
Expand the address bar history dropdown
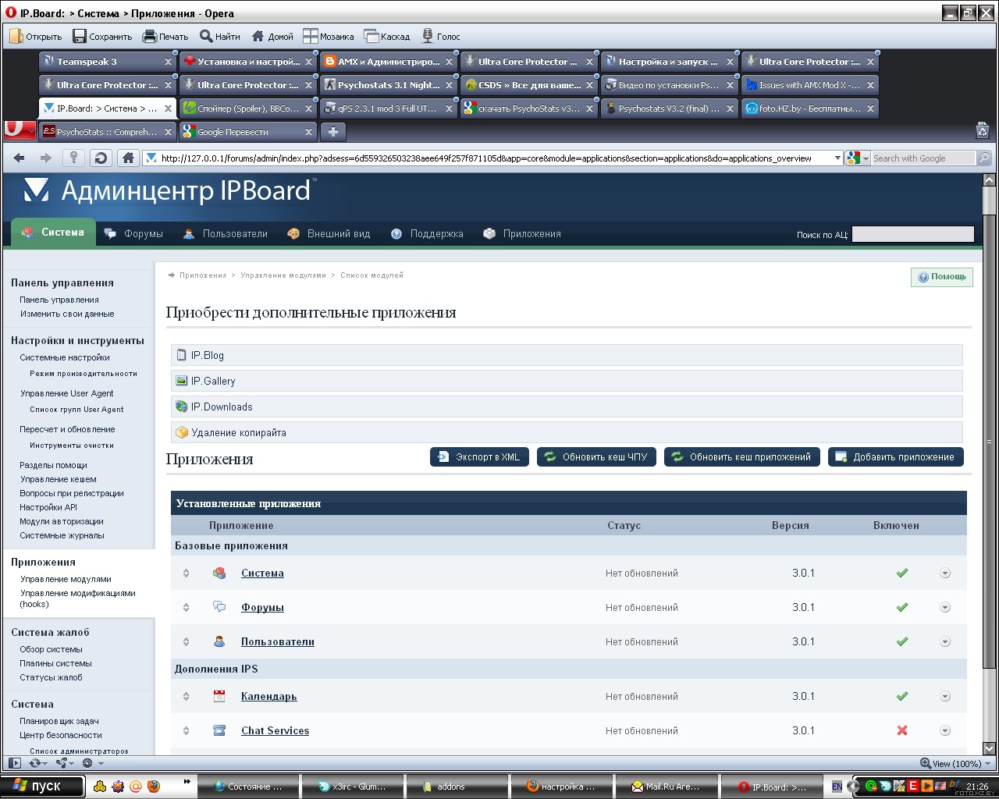(x=837, y=158)
